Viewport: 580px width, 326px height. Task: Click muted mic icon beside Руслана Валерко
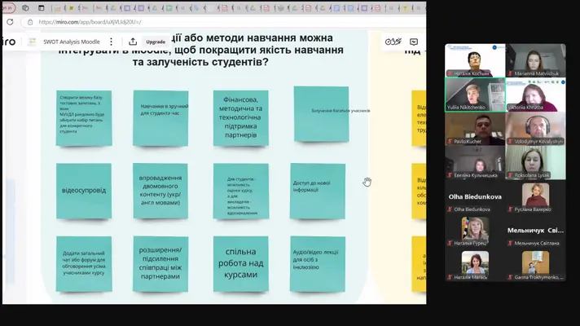pos(511,209)
